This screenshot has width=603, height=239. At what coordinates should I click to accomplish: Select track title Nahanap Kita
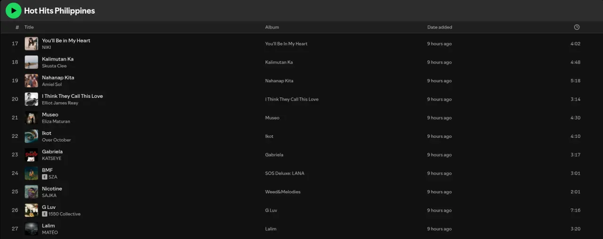[58, 78]
